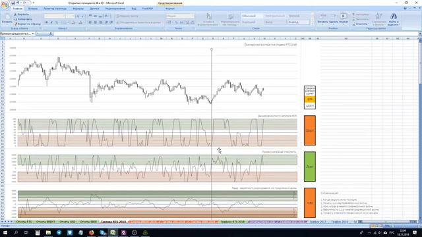The width and height of the screenshot is (422, 237).
Task: Open the round Office button menu
Action: tap(5, 5)
